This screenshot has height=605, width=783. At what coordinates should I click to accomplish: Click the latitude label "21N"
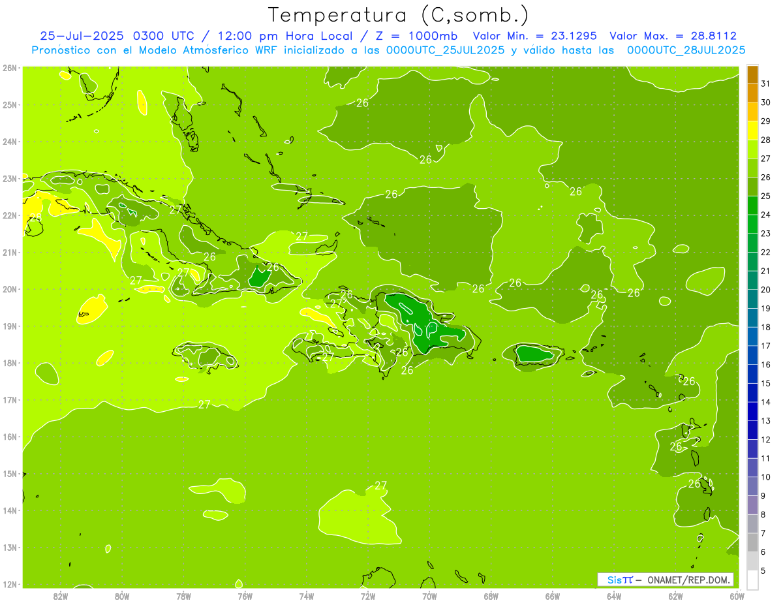point(10,252)
